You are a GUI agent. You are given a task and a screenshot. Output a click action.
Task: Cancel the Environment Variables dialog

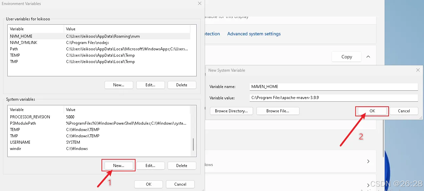[x=180, y=184]
